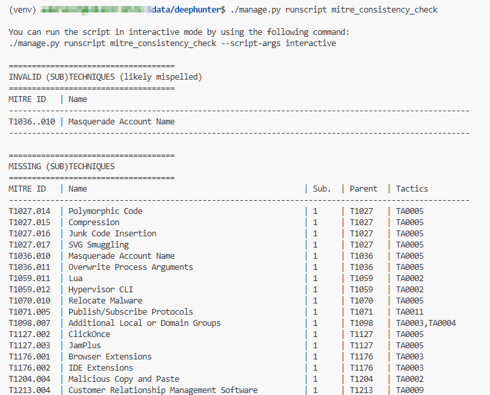
Task: Select the MISSING (SUB)TECHNIQUES heading text
Action: point(61,166)
